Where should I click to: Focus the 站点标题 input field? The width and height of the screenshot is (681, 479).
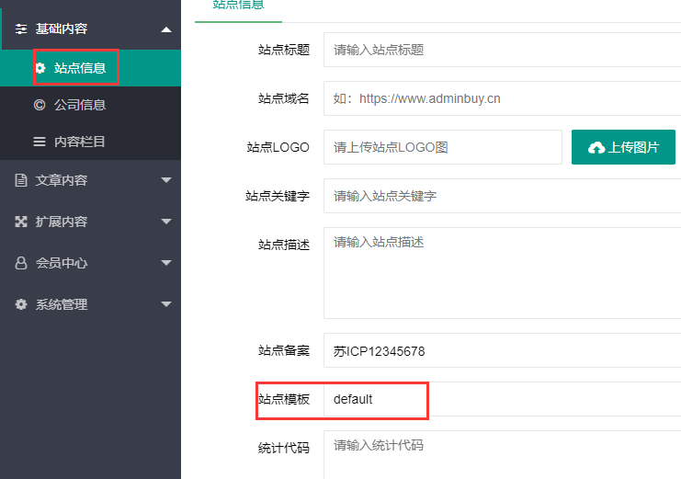(x=501, y=50)
